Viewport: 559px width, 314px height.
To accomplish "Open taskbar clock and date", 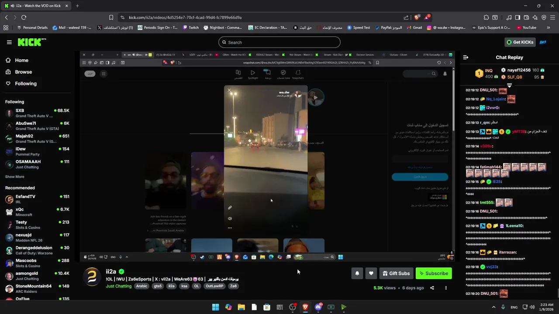I will pos(546,307).
